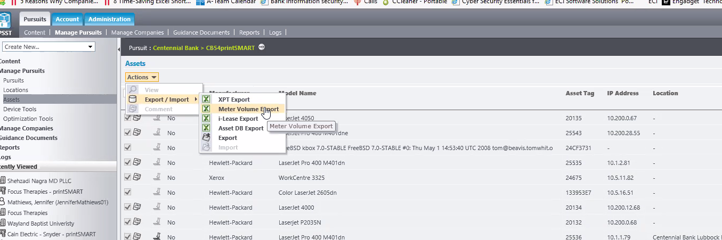The image size is (722, 240).
Task: Click the A-Team Calendar bookmark icon
Action: pyautogui.click(x=200, y=2)
